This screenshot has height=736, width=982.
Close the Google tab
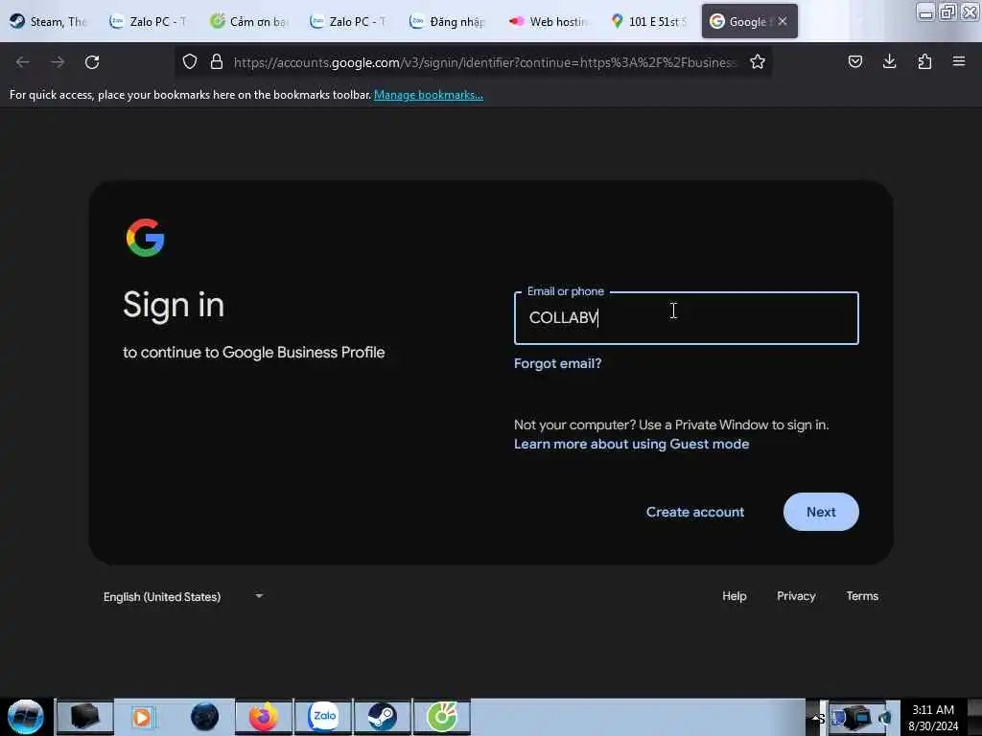[783, 21]
